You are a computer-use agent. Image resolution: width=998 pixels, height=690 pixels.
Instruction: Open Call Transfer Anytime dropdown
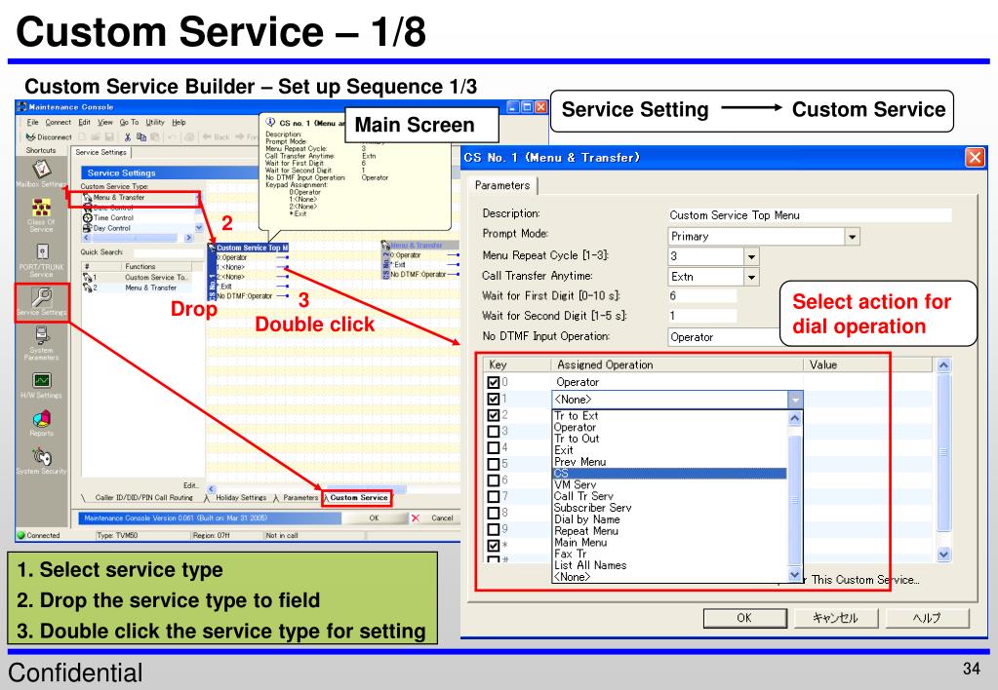click(x=751, y=278)
